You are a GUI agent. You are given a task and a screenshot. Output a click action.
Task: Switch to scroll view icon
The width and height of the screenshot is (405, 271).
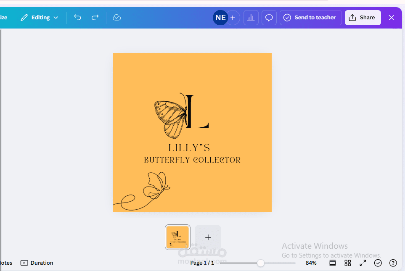pos(332,263)
